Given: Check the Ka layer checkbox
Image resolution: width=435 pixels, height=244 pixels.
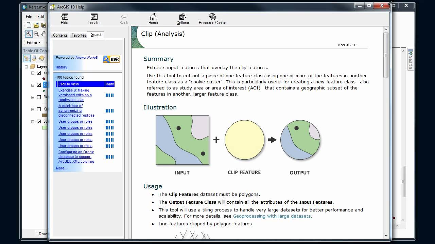Looking at the screenshot, I should 38,109.
